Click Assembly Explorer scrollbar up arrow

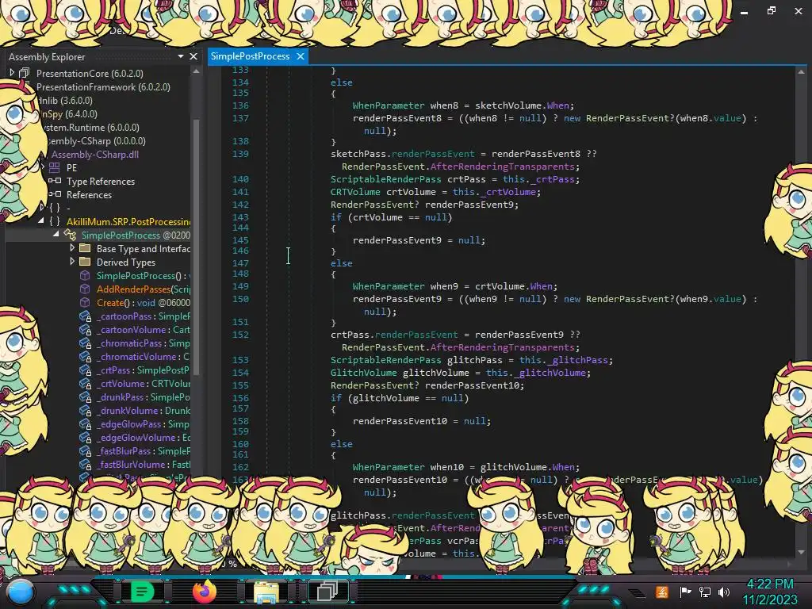point(197,71)
